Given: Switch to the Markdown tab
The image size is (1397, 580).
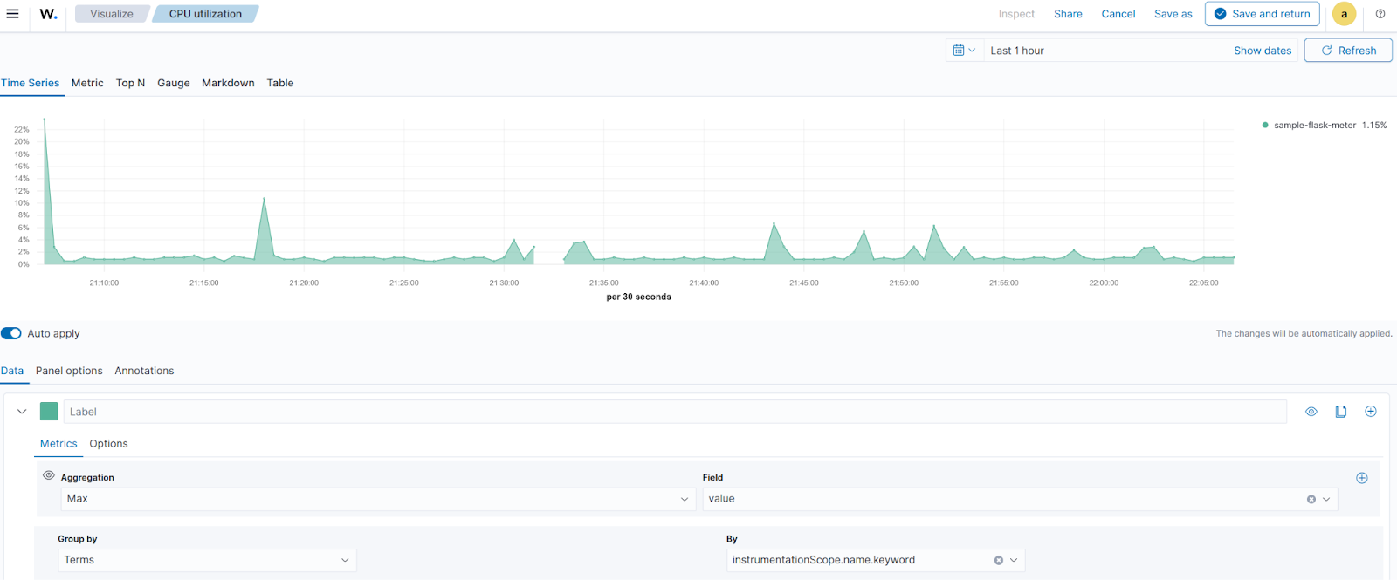Looking at the screenshot, I should [x=228, y=83].
